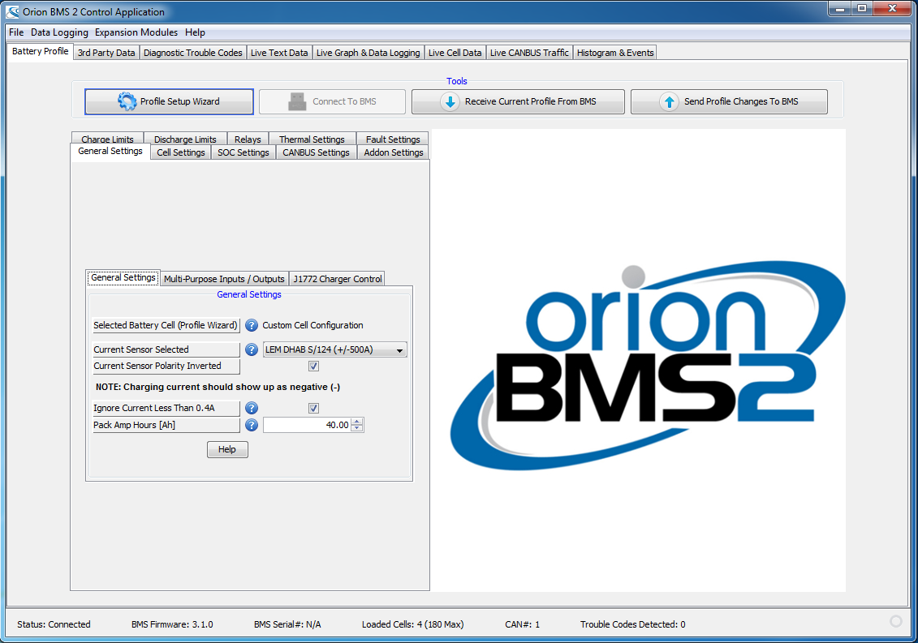Toggle Current Sensor Polarity Inverted checkbox

314,367
